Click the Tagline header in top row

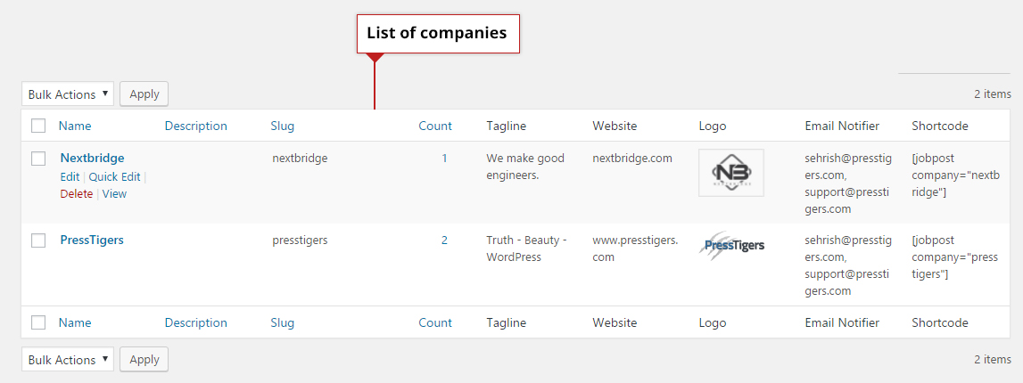[507, 126]
